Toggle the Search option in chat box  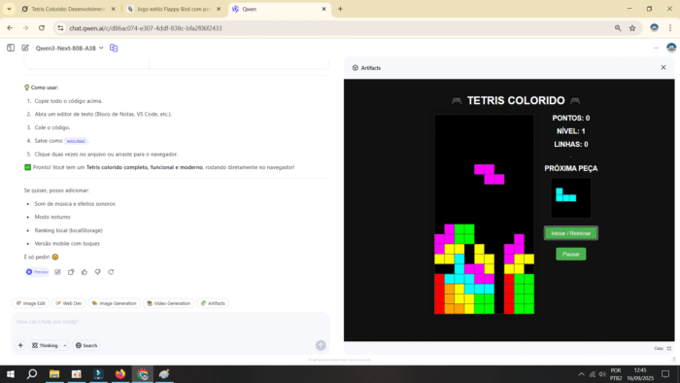[86, 345]
